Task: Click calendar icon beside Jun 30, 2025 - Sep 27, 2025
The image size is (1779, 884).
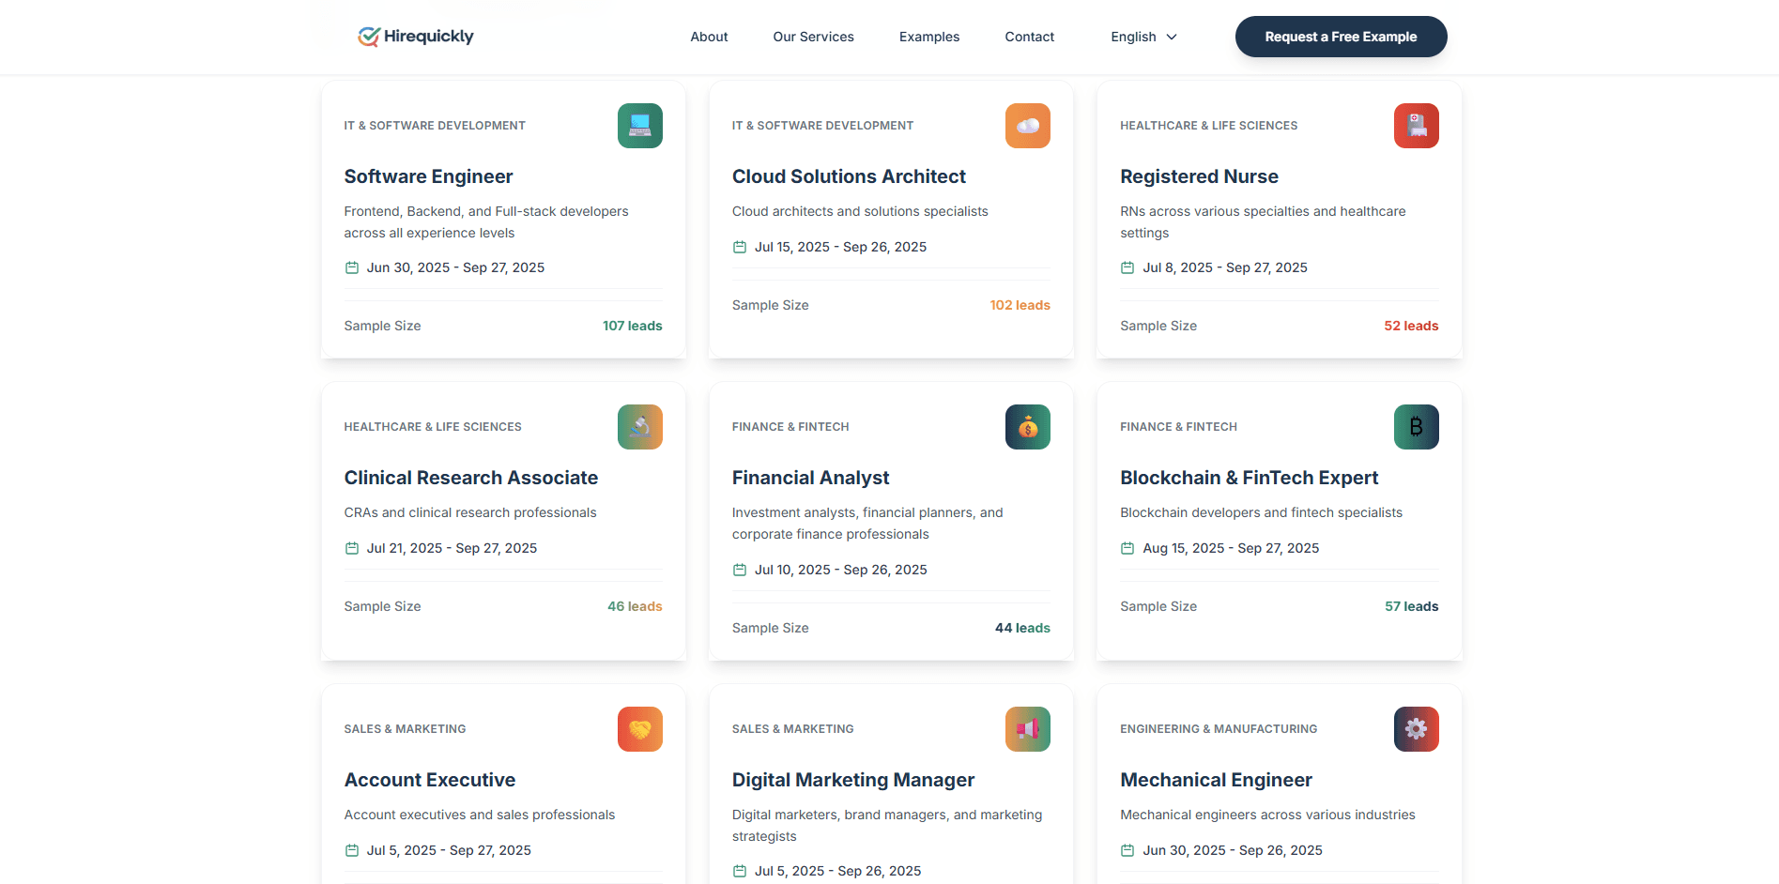Action: point(352,267)
